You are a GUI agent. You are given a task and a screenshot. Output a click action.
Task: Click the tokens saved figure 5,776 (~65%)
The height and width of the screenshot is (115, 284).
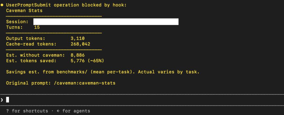(87, 61)
